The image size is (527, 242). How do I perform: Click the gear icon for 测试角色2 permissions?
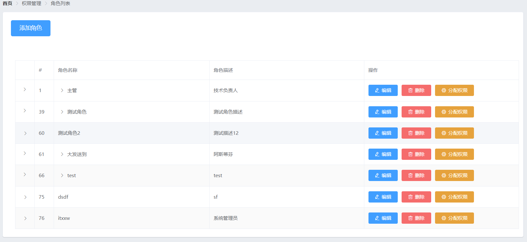pyautogui.click(x=444, y=133)
